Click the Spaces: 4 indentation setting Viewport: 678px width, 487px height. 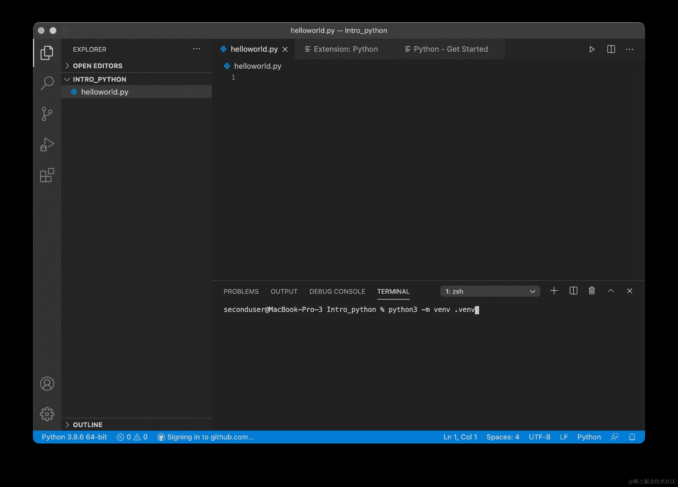tap(503, 437)
